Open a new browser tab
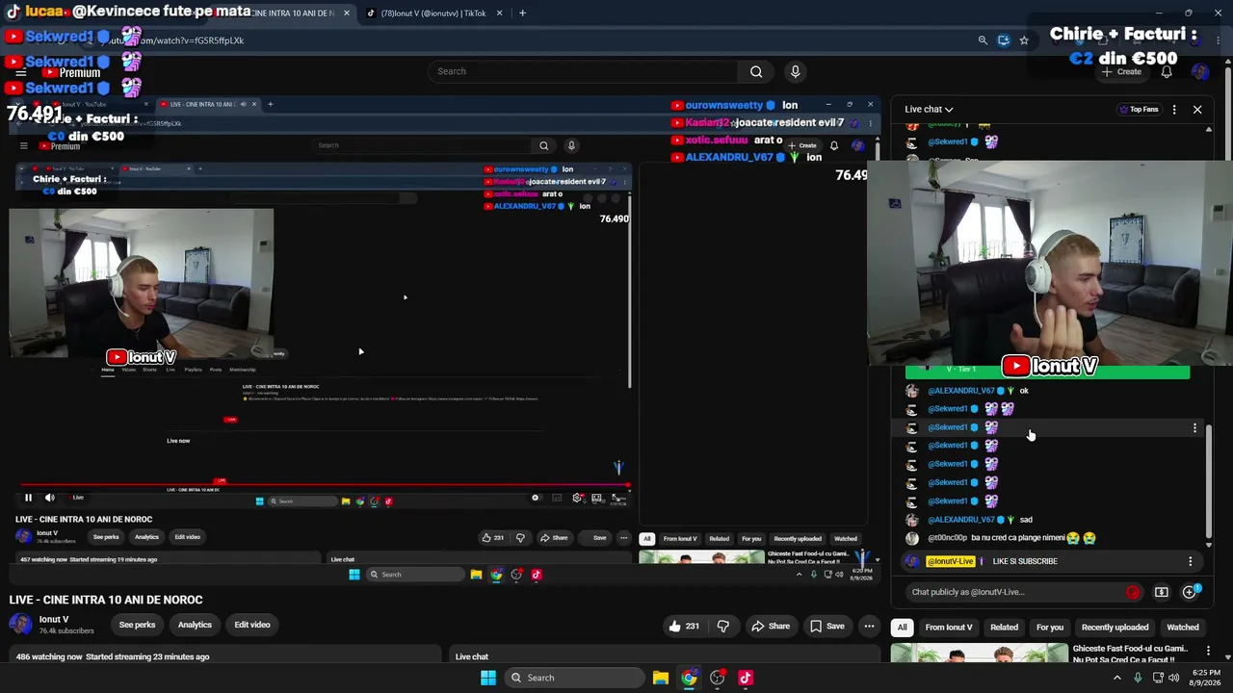This screenshot has width=1233, height=693. (522, 13)
